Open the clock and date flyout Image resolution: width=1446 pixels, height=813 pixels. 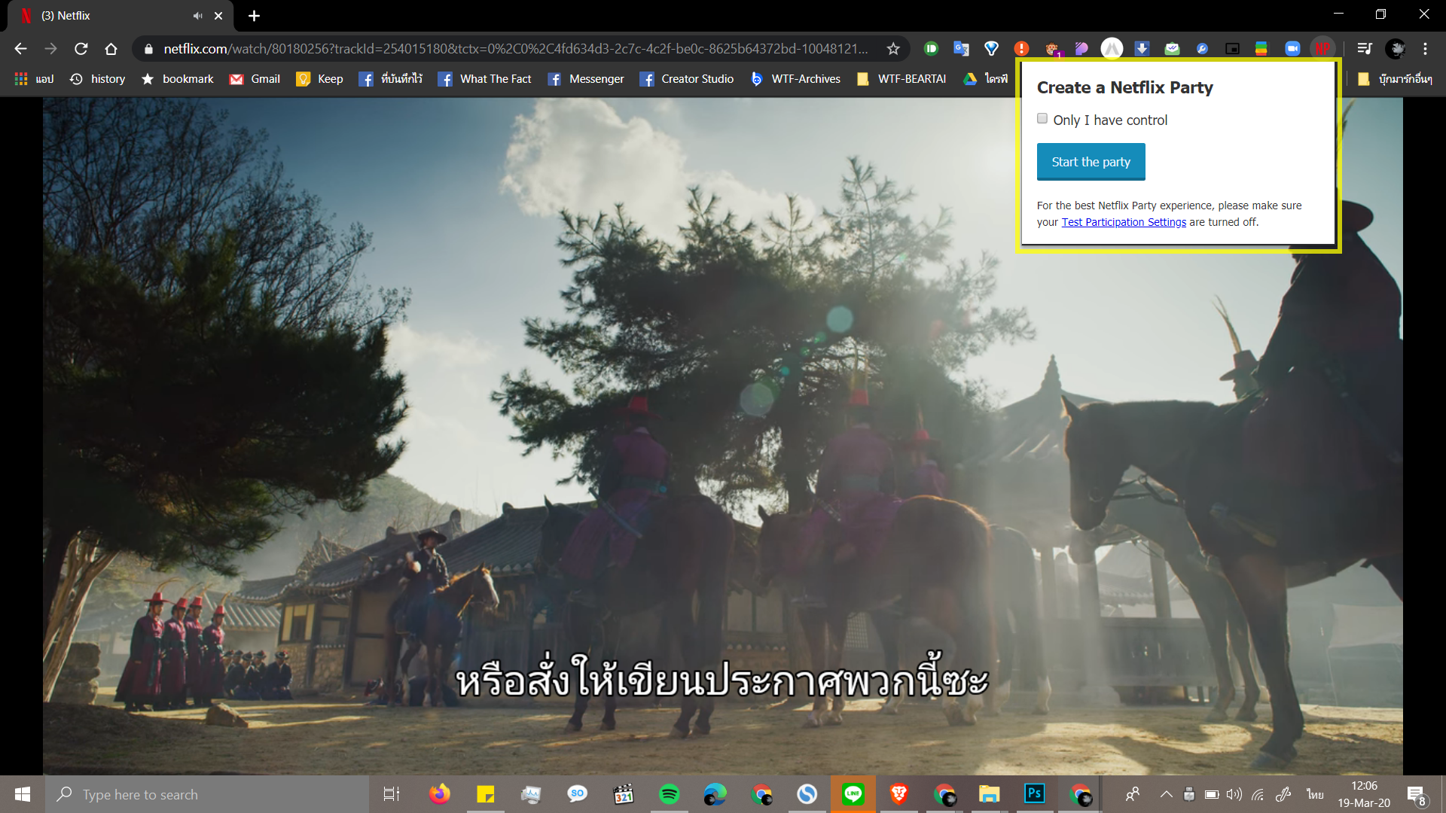click(1364, 794)
